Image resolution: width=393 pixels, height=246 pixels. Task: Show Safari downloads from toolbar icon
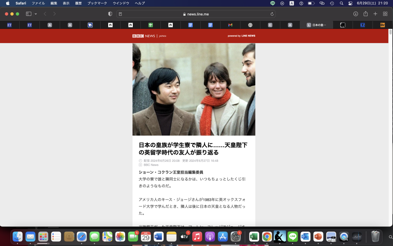tap(355, 13)
